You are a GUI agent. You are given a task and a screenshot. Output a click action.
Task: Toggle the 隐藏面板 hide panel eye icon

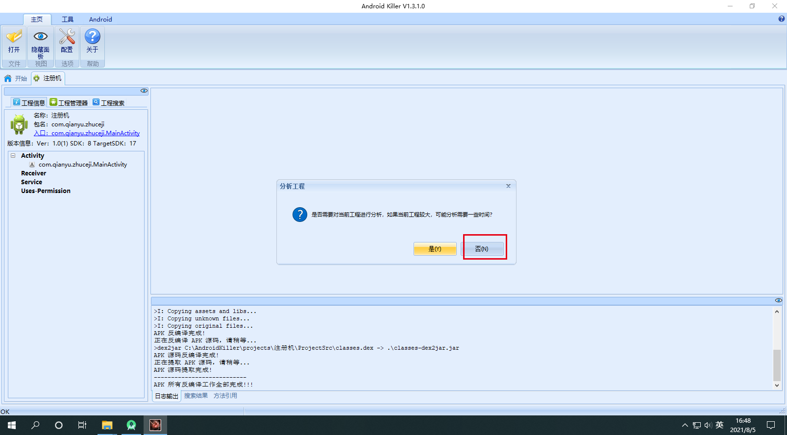(40, 36)
